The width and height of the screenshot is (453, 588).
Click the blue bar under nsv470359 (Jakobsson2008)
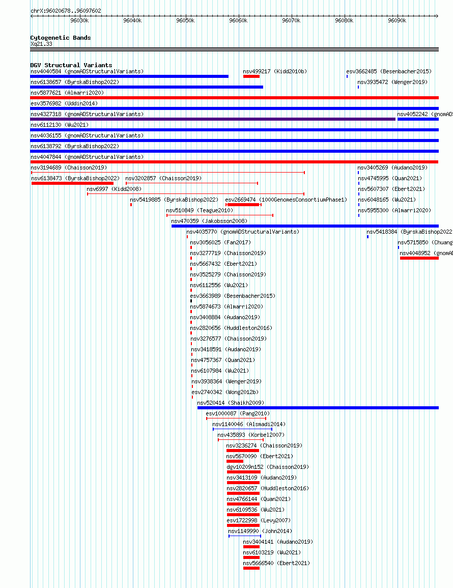[x=305, y=226]
